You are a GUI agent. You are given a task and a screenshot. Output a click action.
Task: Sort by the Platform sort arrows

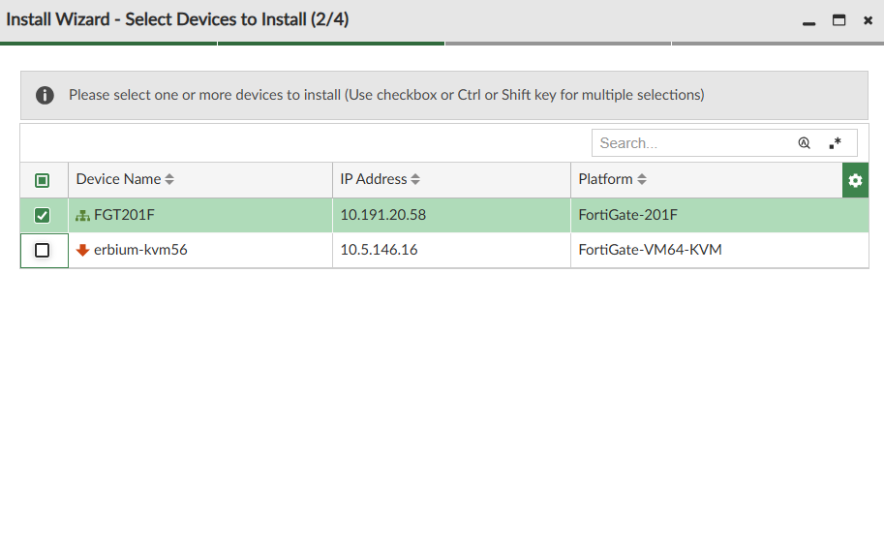point(641,180)
